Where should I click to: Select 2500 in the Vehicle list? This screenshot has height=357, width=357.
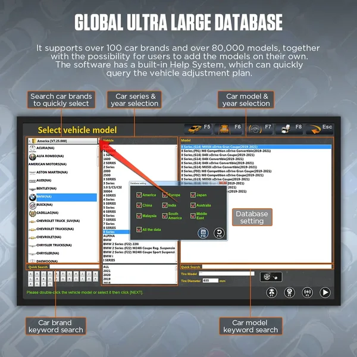(x=107, y=175)
